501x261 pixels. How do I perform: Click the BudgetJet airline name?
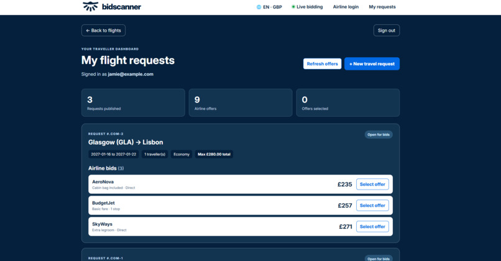point(103,203)
